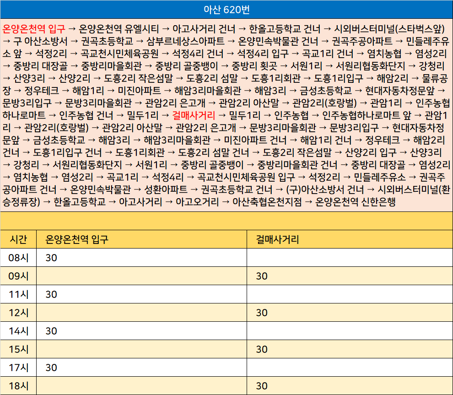
Task: Click '온양온천역 신한은행' final stop
Action: (x=355, y=202)
